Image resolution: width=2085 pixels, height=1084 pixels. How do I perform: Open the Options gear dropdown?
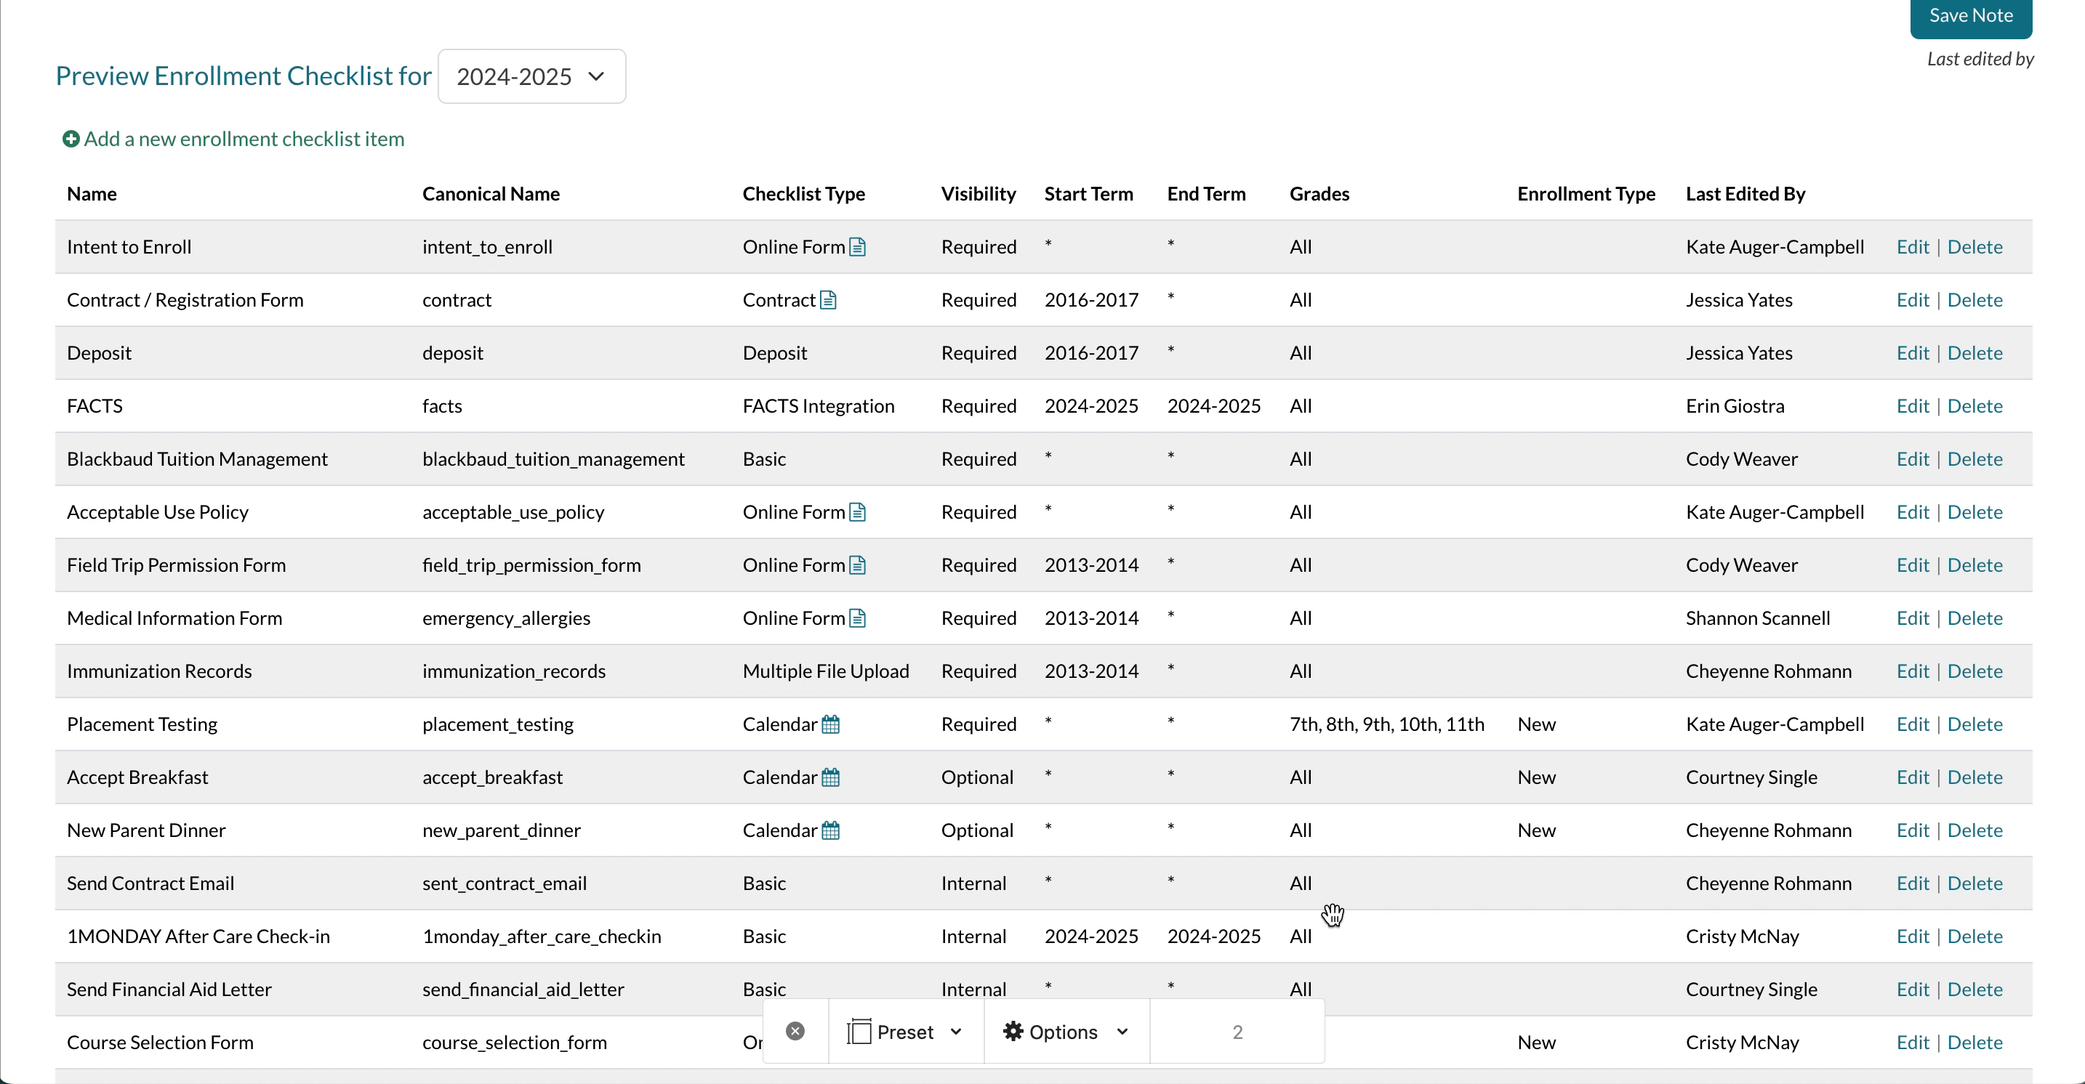point(1065,1032)
